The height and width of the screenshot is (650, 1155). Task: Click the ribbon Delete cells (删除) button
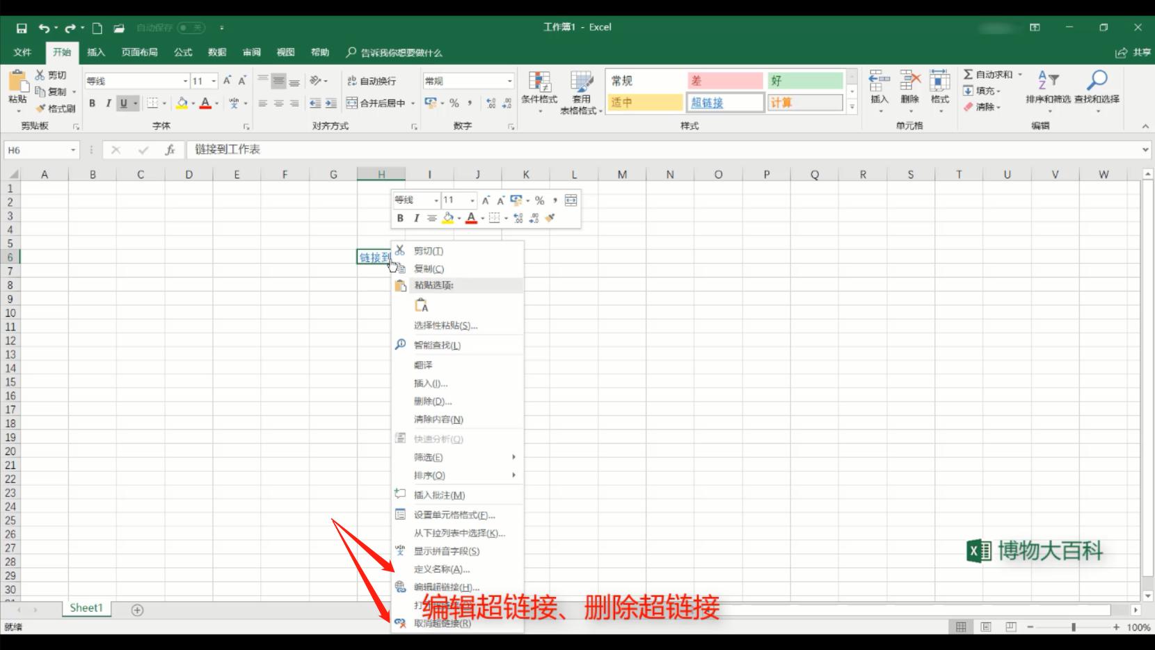(910, 90)
